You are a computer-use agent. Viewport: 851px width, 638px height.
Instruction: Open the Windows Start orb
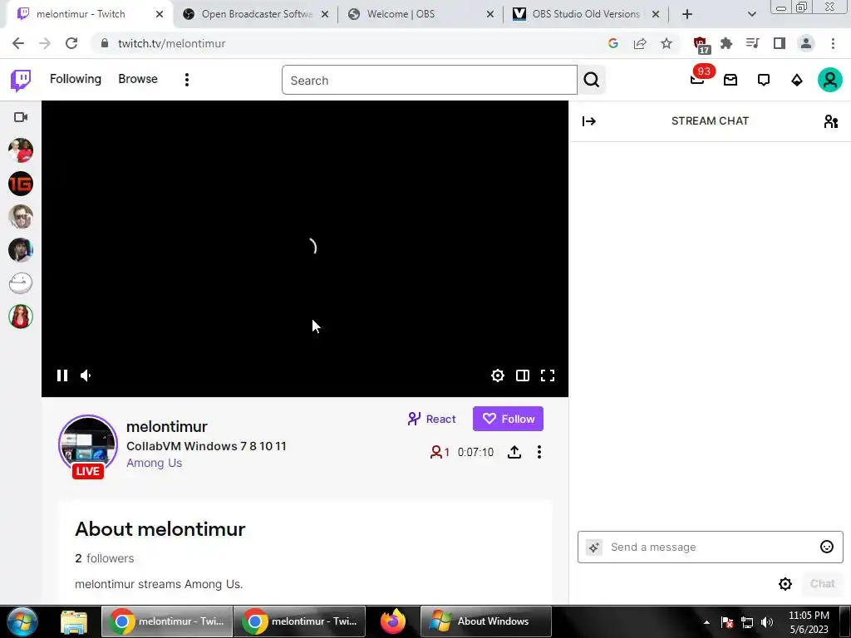(x=22, y=621)
